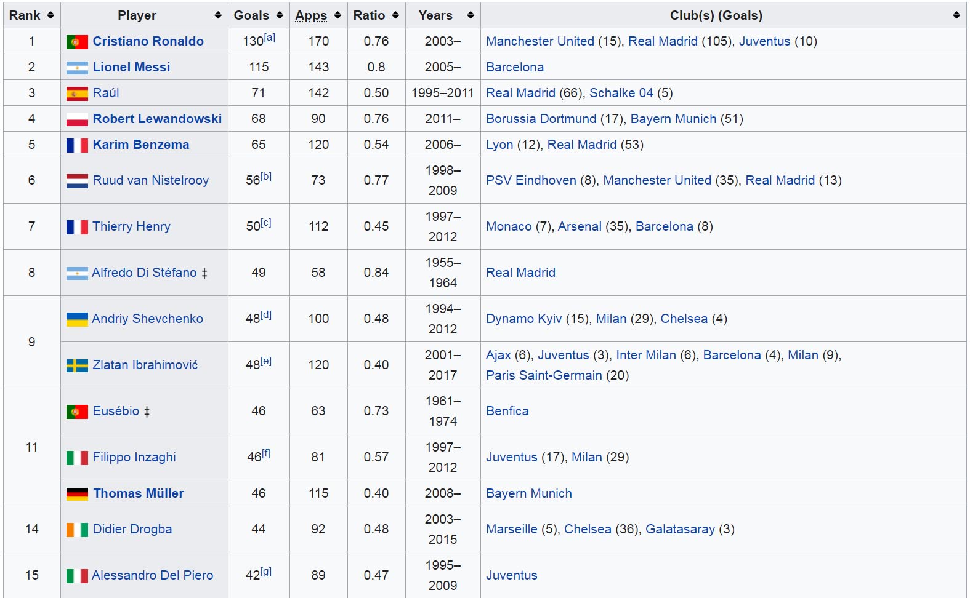Click Ukraine flag icon beside Andriy Shevchenko

[77, 319]
